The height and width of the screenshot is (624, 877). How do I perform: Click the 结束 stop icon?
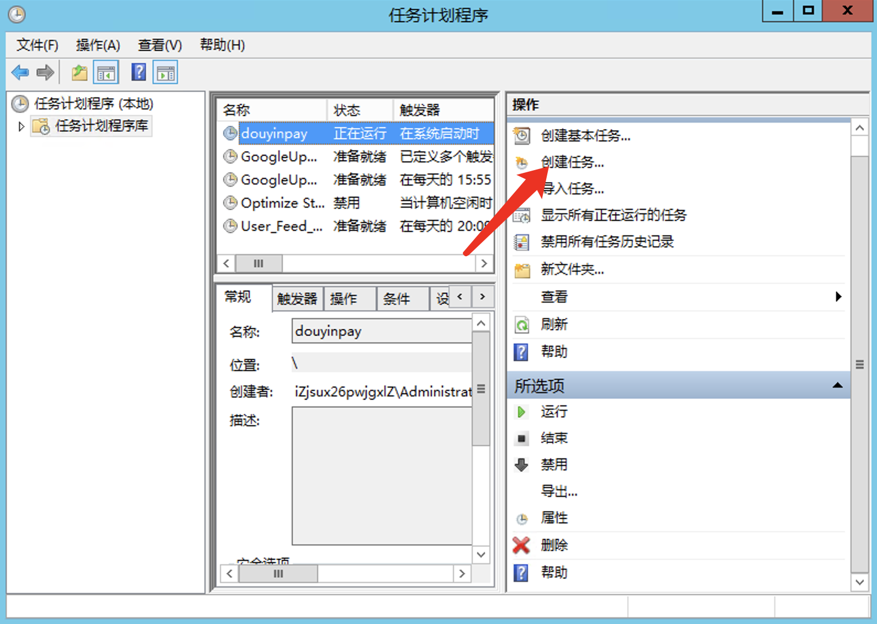point(521,438)
